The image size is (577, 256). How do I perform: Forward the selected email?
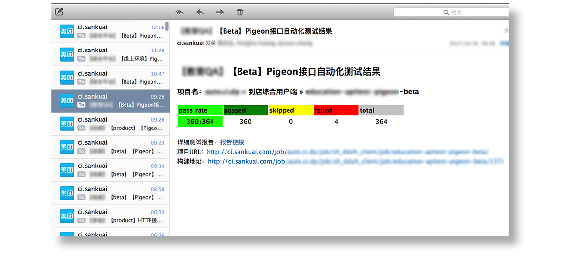[x=220, y=12]
